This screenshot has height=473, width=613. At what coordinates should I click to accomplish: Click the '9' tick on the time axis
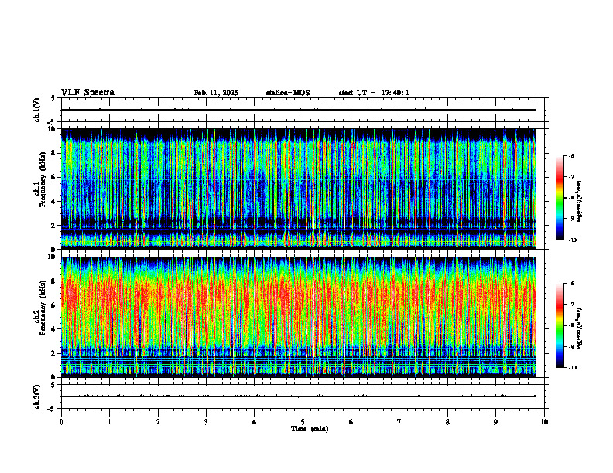pos(495,422)
